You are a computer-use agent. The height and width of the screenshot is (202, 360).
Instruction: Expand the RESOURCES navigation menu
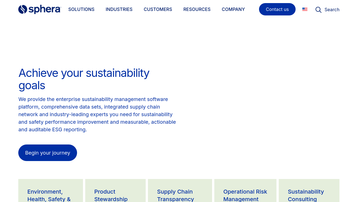[x=197, y=9]
